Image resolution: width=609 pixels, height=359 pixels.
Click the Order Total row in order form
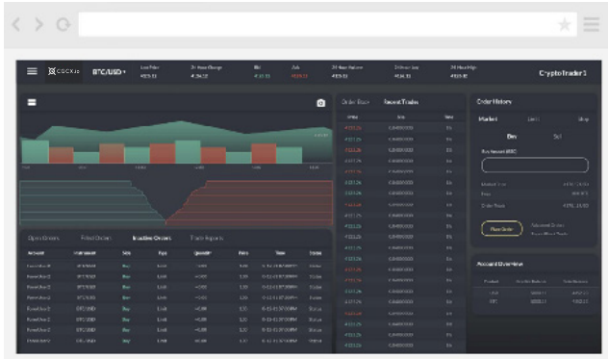(535, 206)
